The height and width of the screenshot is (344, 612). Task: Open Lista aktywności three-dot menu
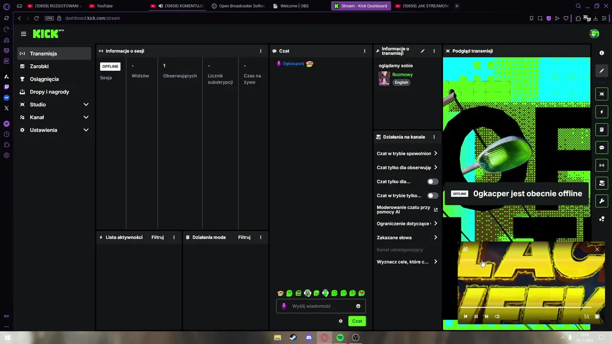(174, 237)
